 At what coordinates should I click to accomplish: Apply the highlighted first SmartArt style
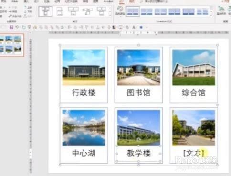[x=133, y=11]
